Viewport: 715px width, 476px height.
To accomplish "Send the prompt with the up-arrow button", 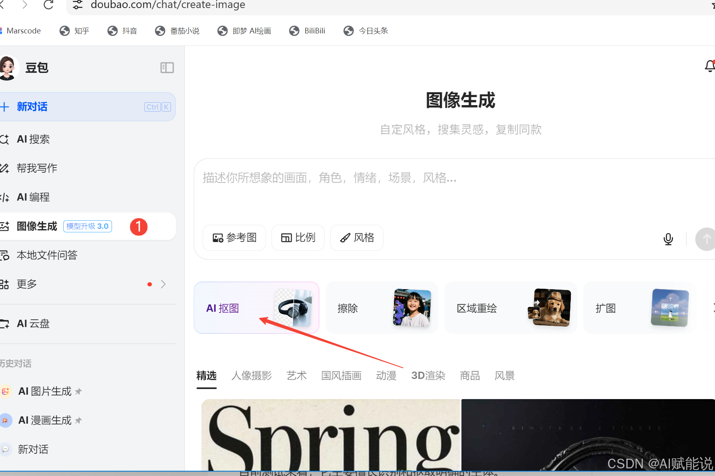I will pyautogui.click(x=706, y=239).
